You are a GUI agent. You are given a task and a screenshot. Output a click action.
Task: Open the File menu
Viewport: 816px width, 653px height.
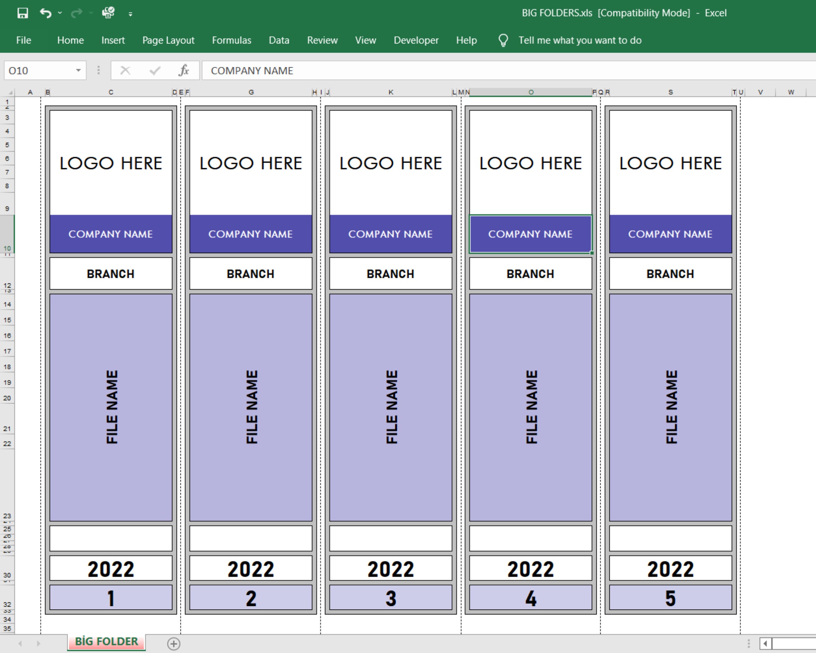(x=24, y=40)
